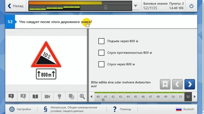Jump to question 42
This screenshot has height=114, width=204.
click(113, 97)
